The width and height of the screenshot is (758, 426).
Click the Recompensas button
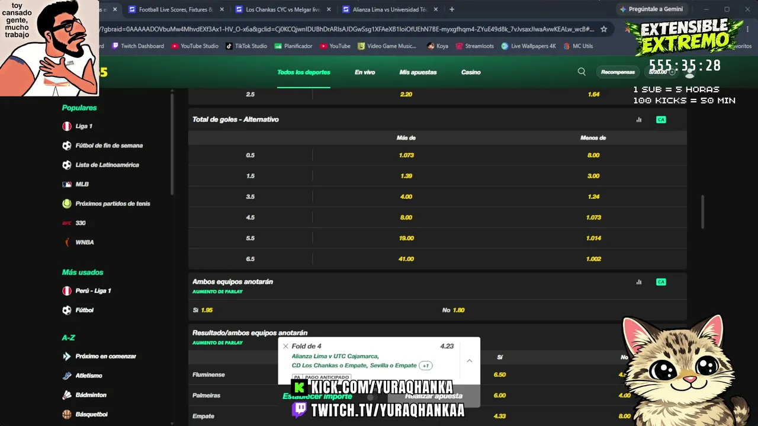coord(618,72)
